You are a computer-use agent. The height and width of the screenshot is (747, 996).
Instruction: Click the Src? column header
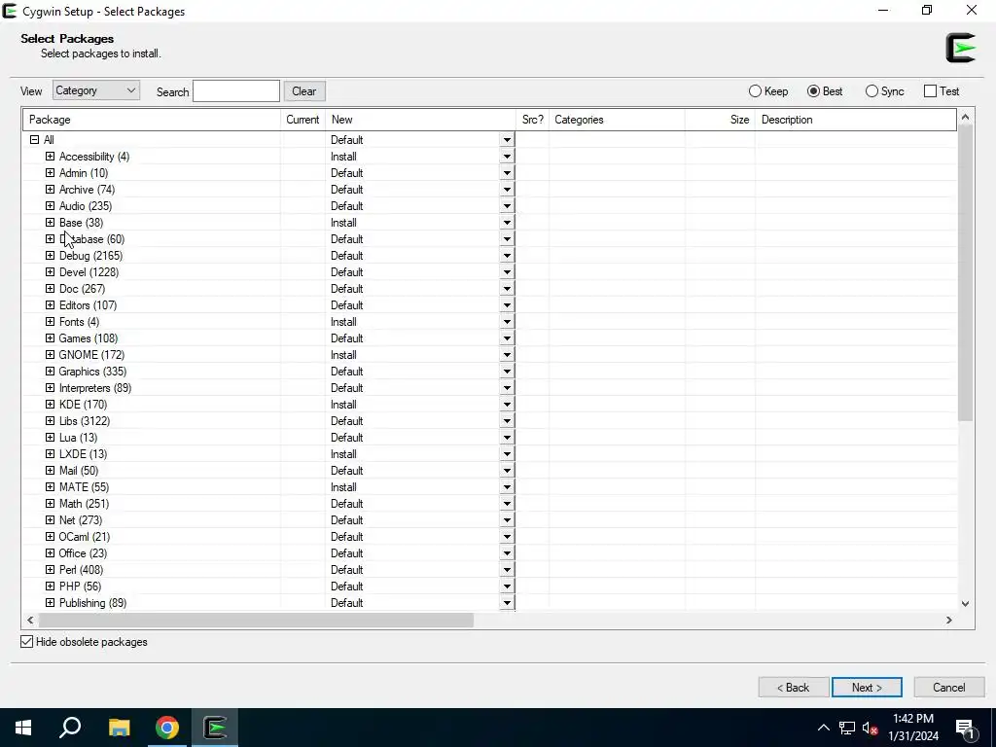[x=532, y=120]
